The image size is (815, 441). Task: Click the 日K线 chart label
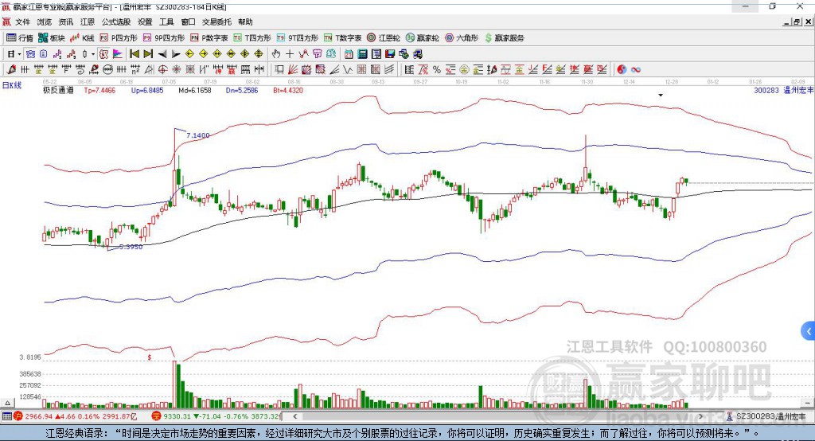point(12,85)
